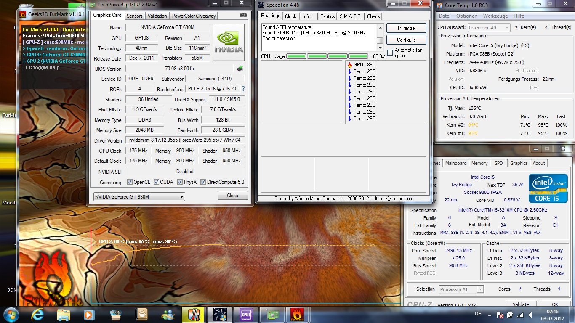Click the SpeedFan log scrollbar down arrow
Viewport: 575px width, 323px height.
click(380, 48)
